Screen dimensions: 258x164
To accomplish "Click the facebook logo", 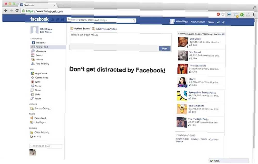I will point(39,19).
